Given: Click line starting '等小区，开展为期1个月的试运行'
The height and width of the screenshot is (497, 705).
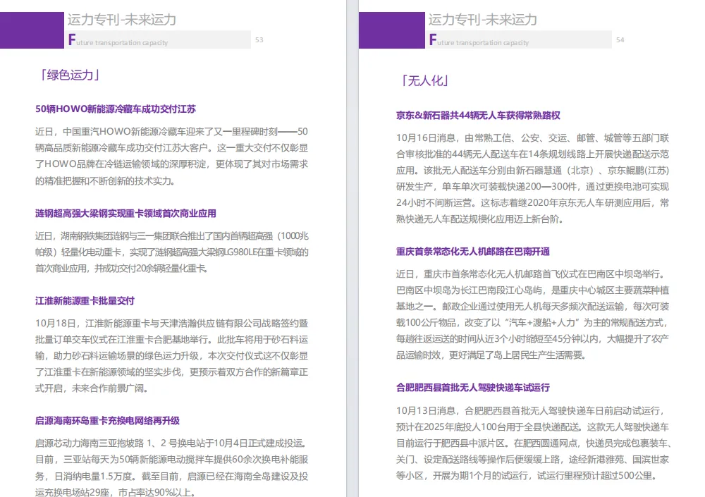Looking at the screenshot, I should coord(527,475).
